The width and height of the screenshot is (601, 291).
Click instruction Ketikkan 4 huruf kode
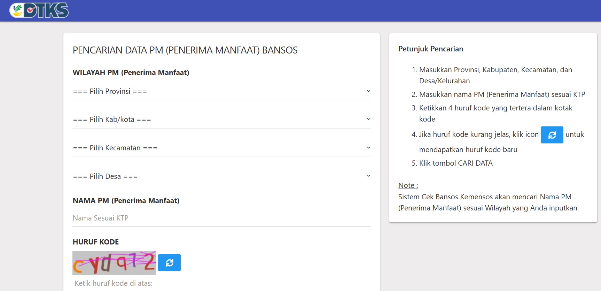(496, 114)
